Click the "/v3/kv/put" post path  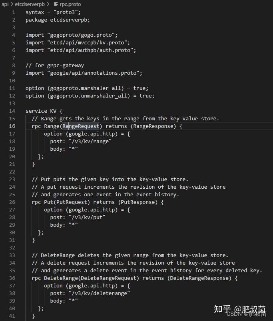pyautogui.click(x=87, y=217)
